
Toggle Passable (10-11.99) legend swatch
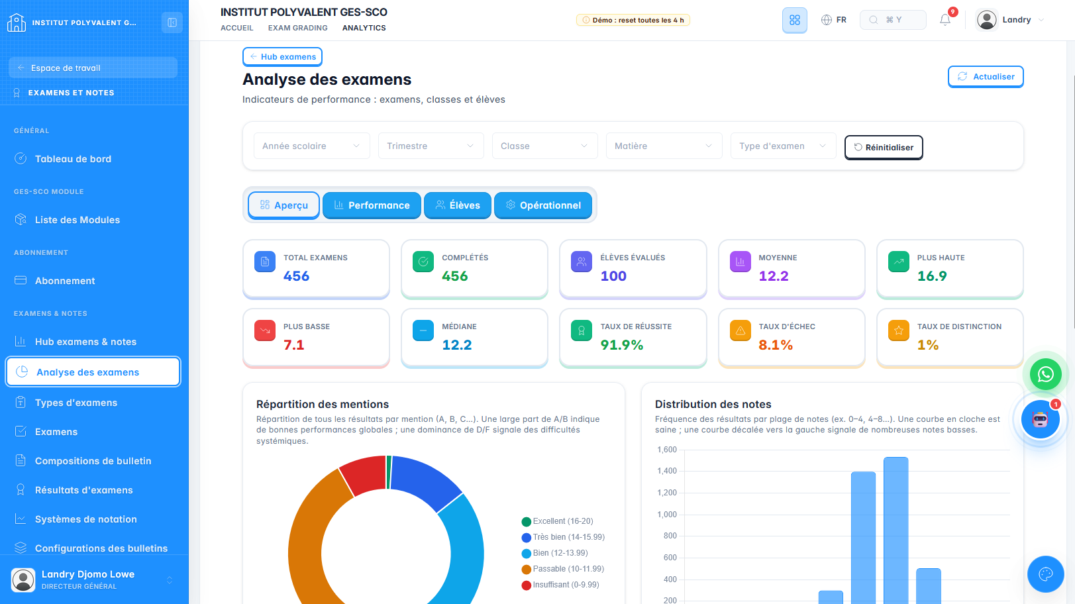(526, 570)
